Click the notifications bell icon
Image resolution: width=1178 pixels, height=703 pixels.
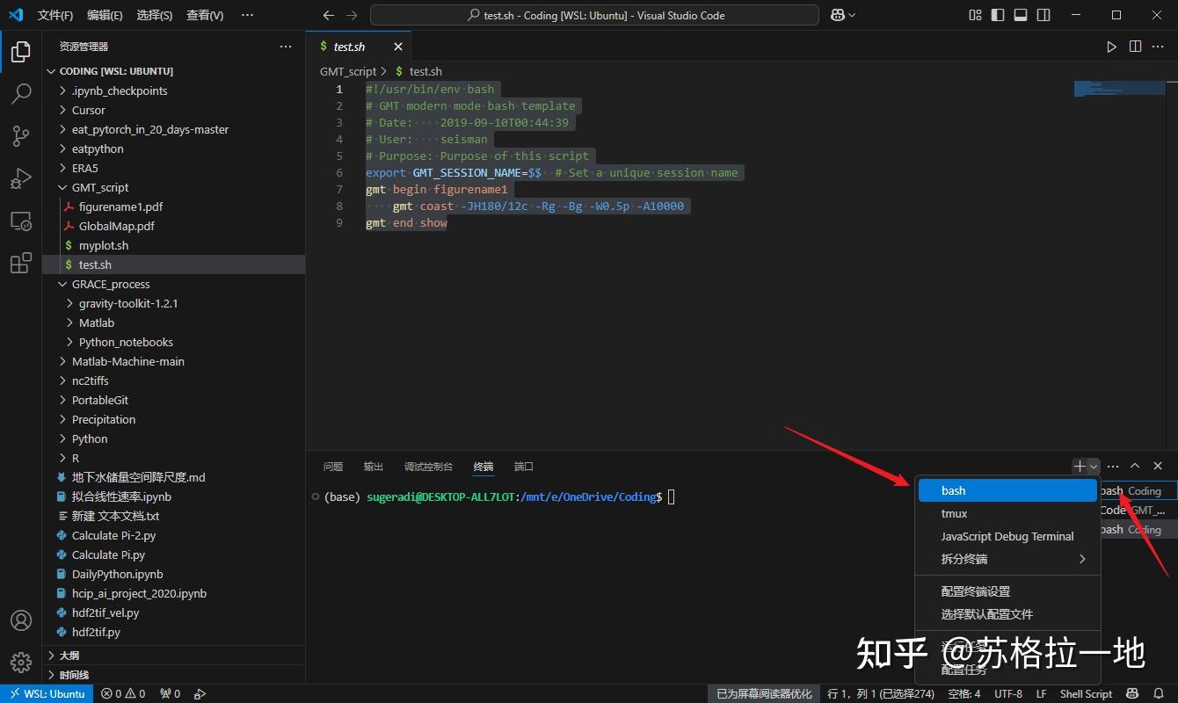[x=1159, y=693]
